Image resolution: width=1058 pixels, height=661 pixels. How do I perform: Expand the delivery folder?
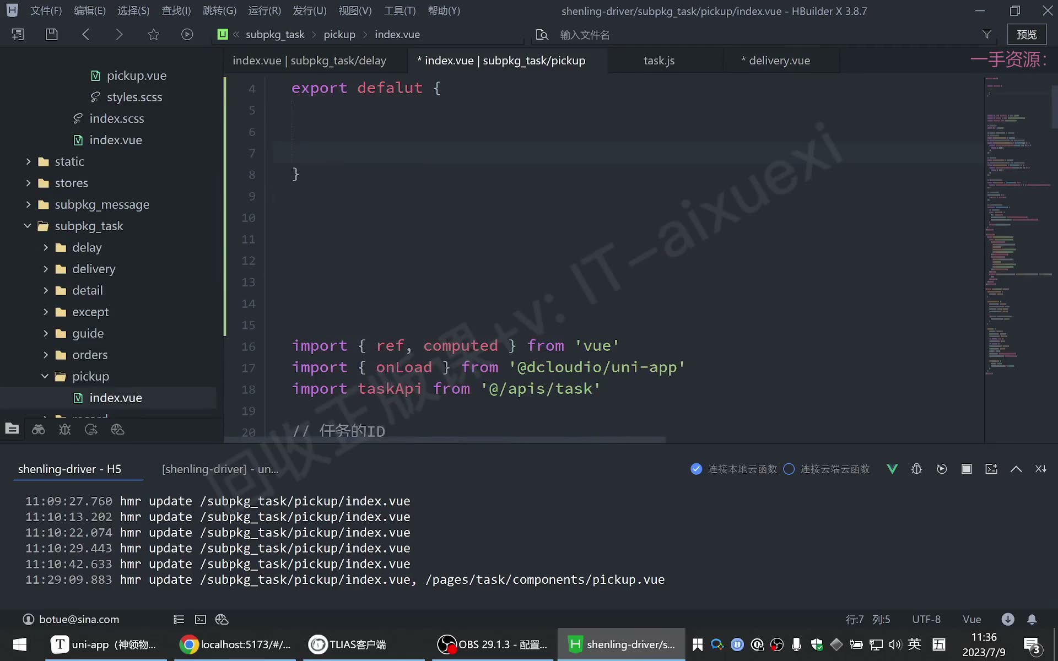(46, 269)
